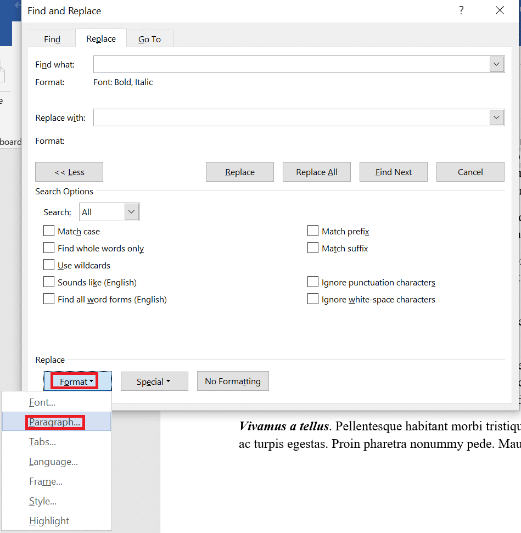Click 'Font: Bold, Italic' format description
The width and height of the screenshot is (521, 533).
pos(123,82)
